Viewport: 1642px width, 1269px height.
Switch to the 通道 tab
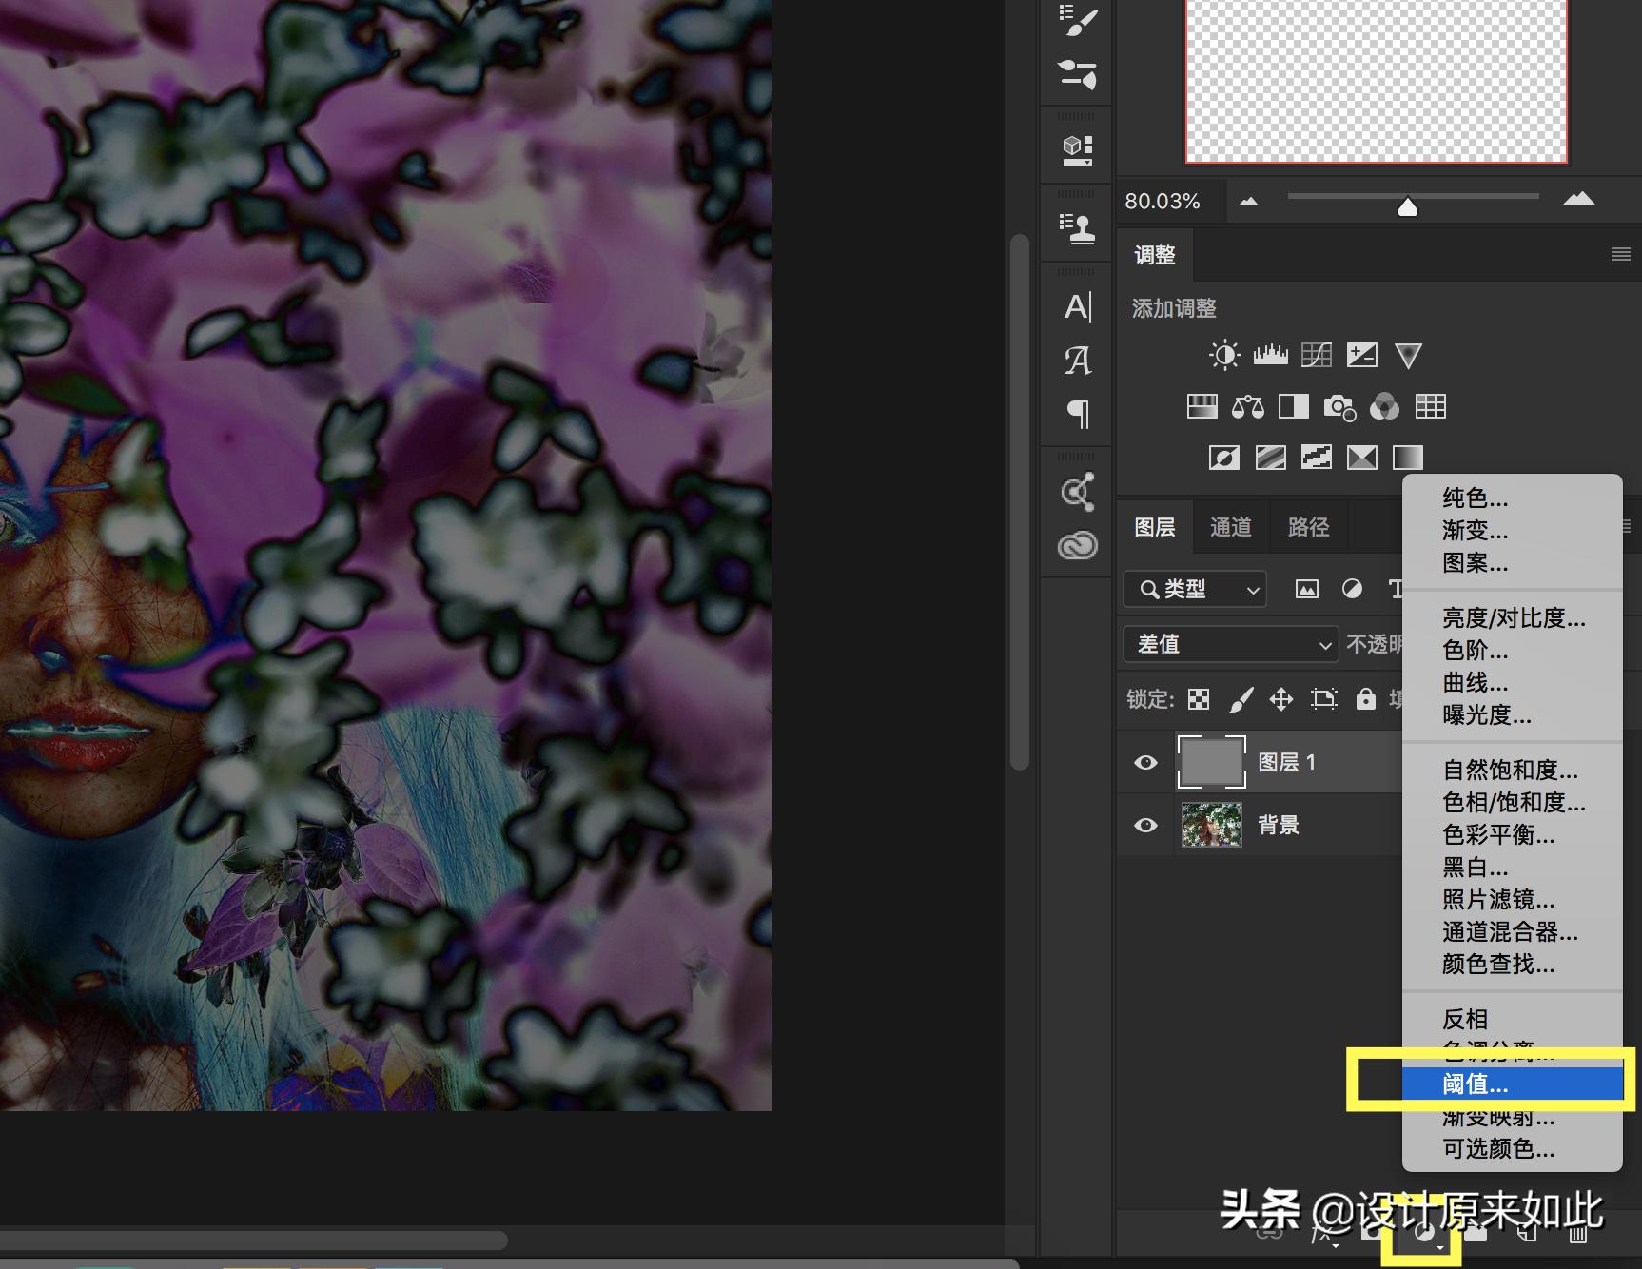click(1230, 527)
